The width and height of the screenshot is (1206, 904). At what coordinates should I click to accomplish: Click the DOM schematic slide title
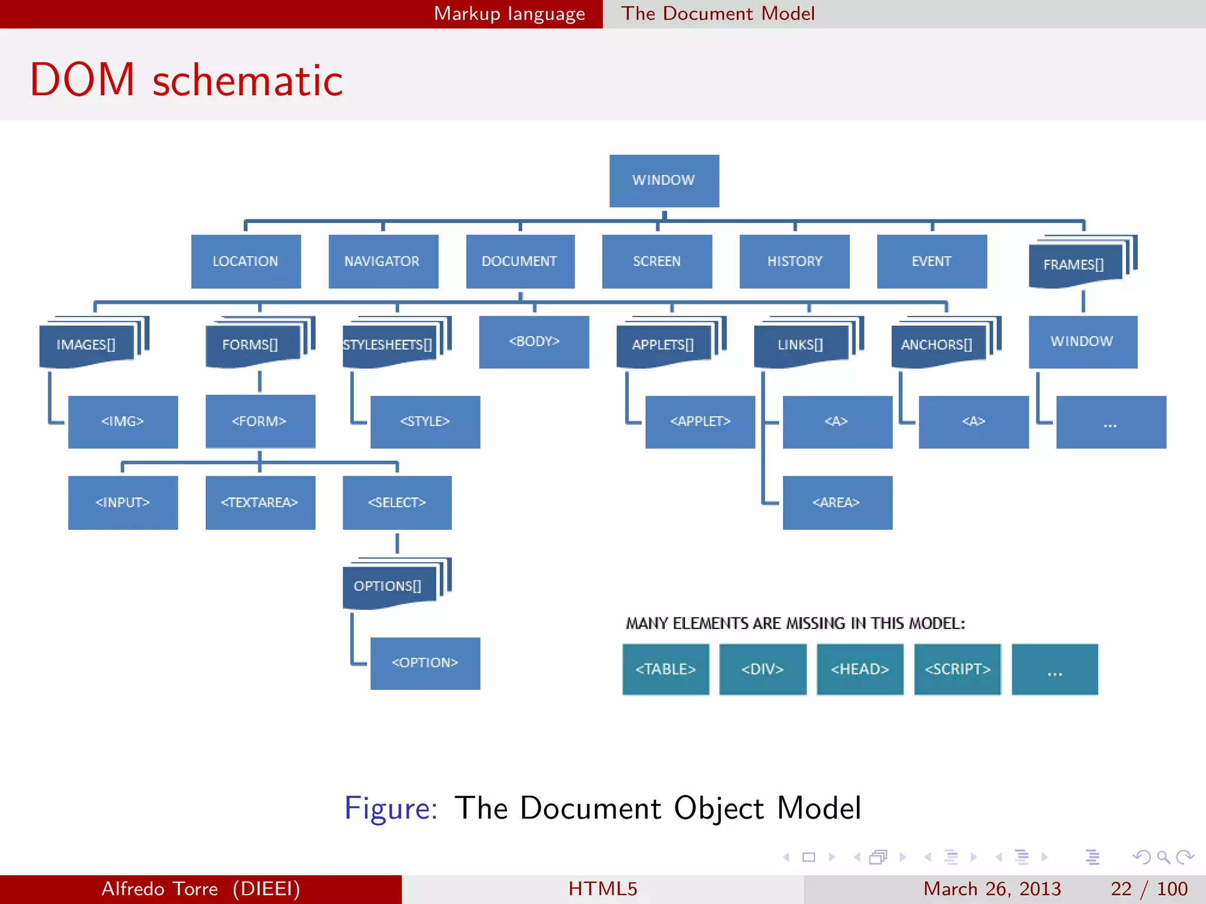pos(186,79)
